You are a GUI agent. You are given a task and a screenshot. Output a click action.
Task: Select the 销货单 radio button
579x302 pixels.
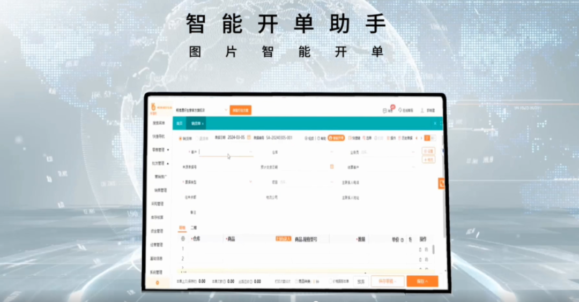(181, 139)
